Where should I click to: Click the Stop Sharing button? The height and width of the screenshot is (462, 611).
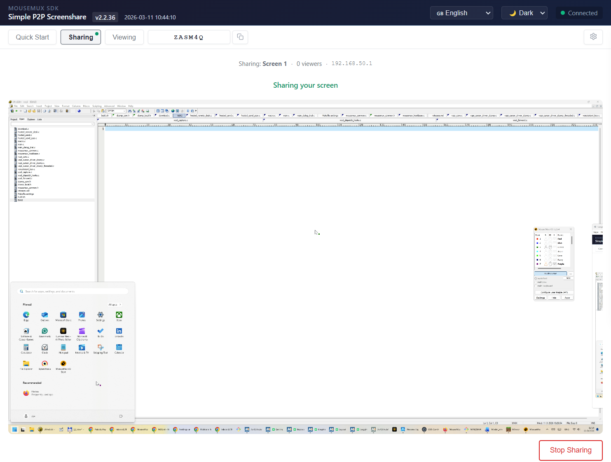pos(571,450)
